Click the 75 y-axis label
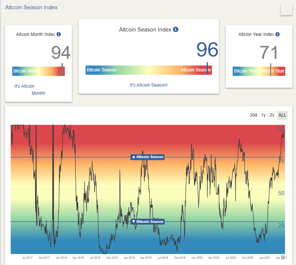Image resolution: width=296 pixels, height=265 pixels. tap(281, 161)
